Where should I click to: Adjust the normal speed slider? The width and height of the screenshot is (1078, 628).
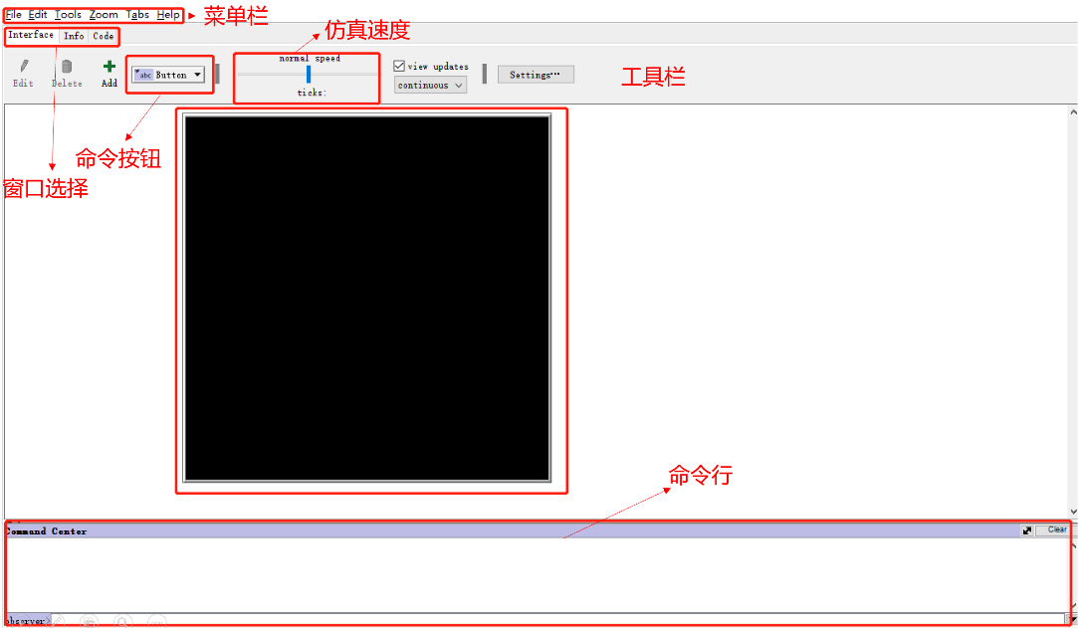click(307, 73)
